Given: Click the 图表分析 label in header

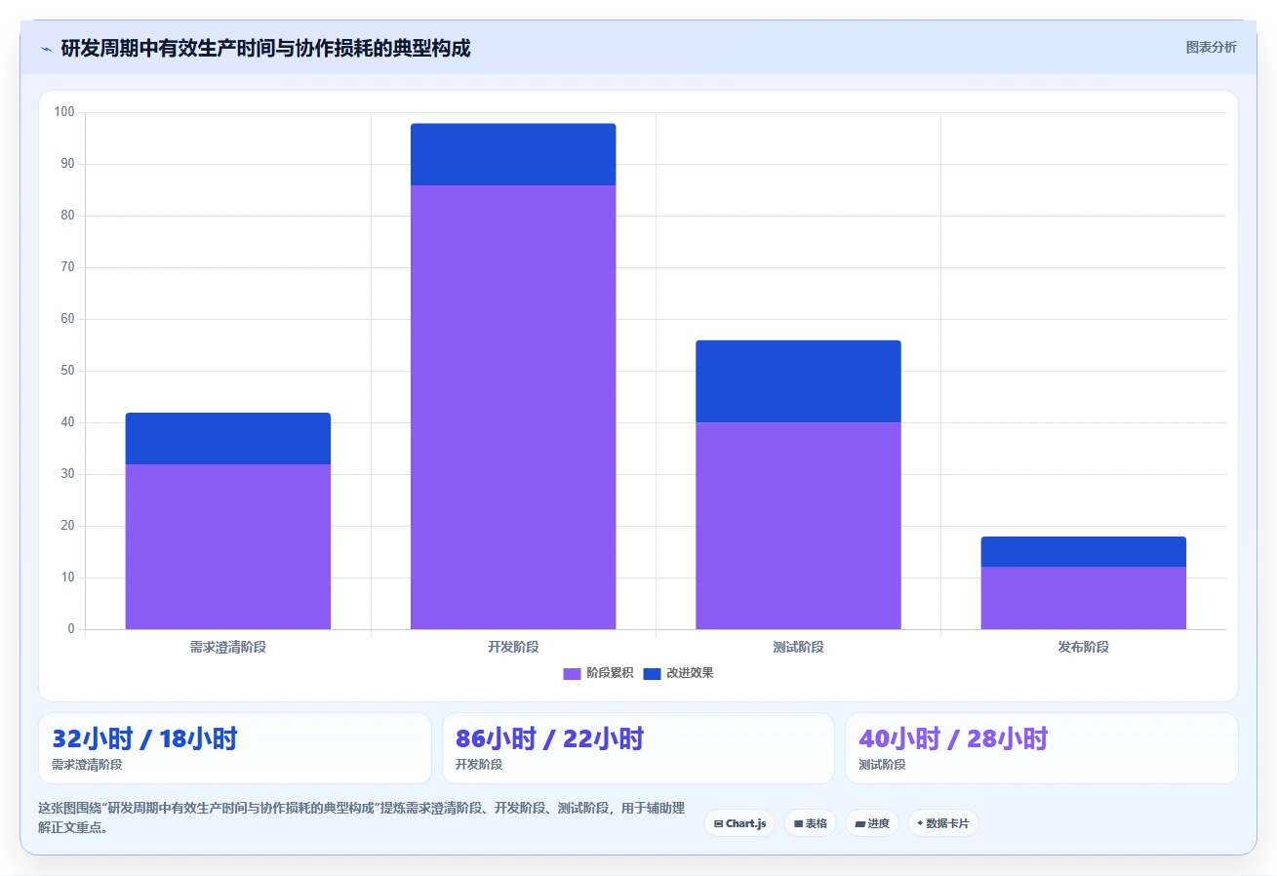Looking at the screenshot, I should point(1211,47).
